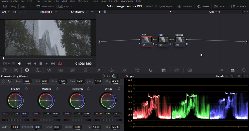
Task: Reset all Primaries palette
Action: (121, 76)
